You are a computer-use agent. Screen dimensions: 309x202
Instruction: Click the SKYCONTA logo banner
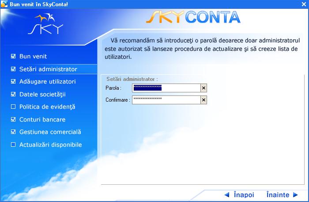click(193, 17)
